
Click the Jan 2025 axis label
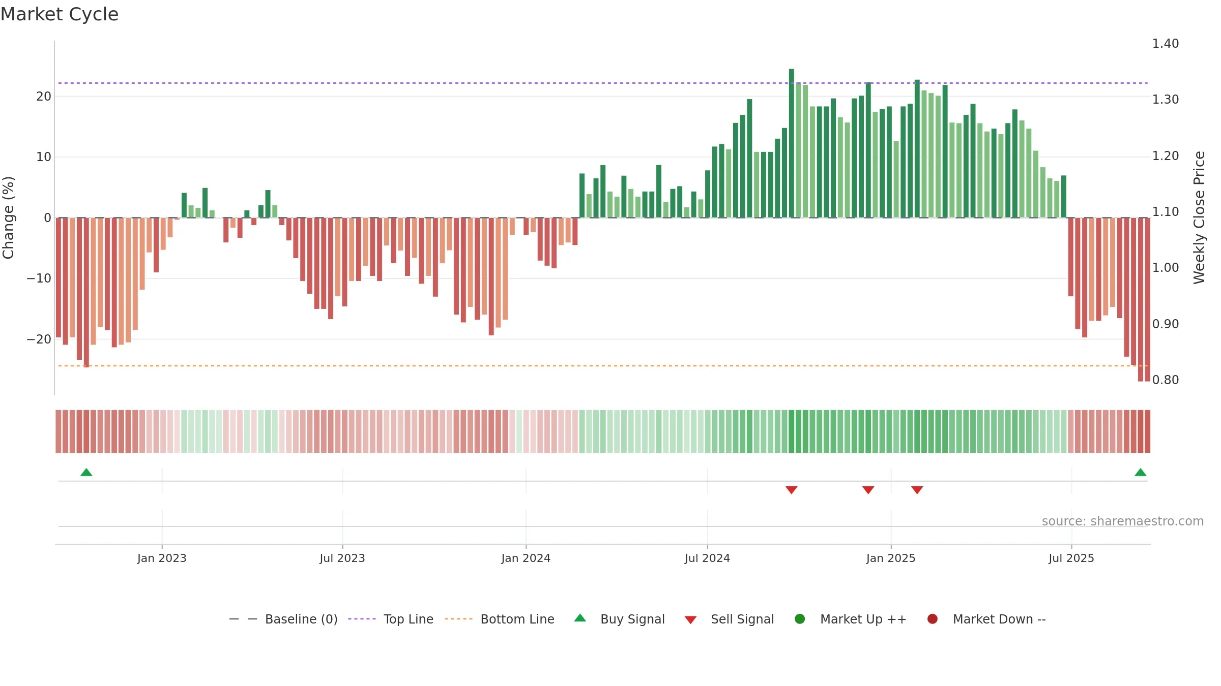tap(891, 558)
